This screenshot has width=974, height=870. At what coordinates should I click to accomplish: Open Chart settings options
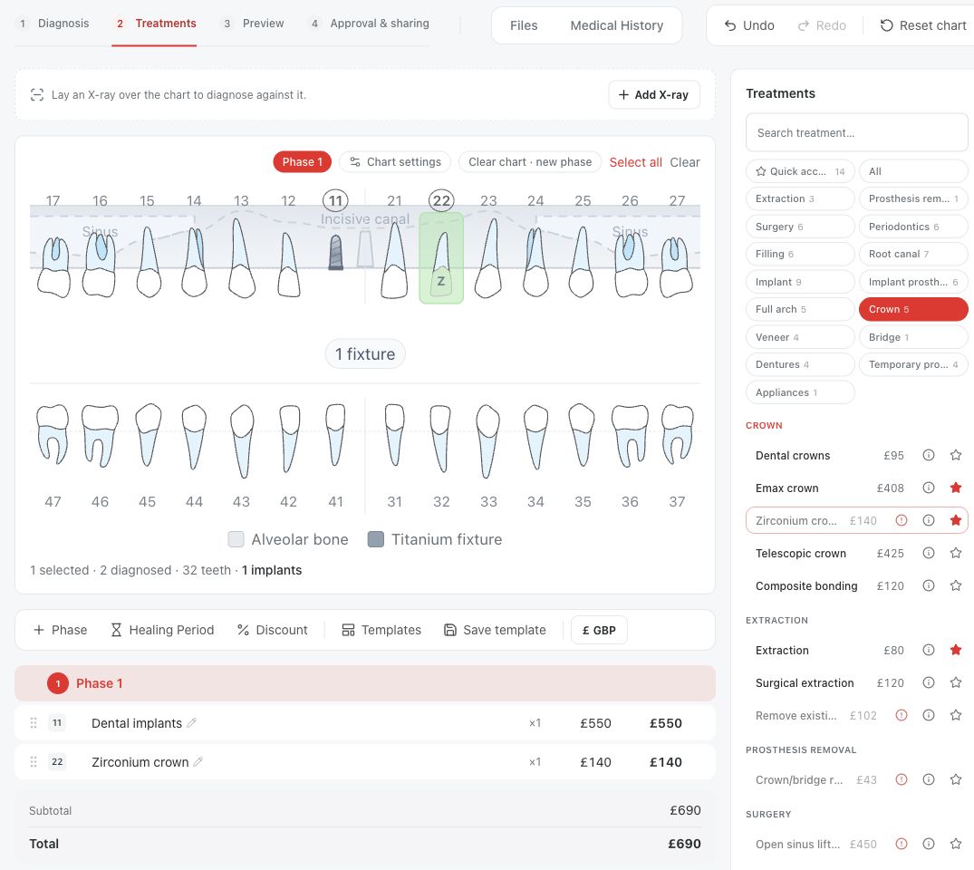pyautogui.click(x=395, y=161)
